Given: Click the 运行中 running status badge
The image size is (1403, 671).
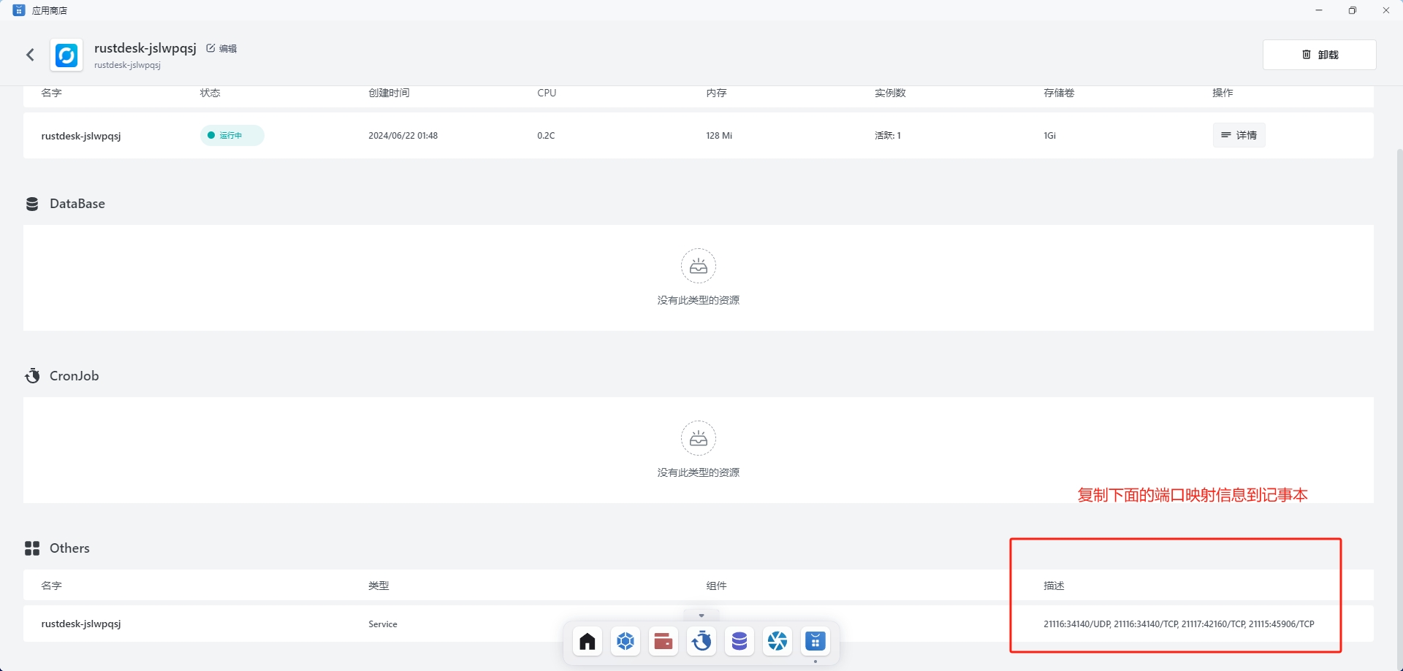Looking at the screenshot, I should [232, 135].
